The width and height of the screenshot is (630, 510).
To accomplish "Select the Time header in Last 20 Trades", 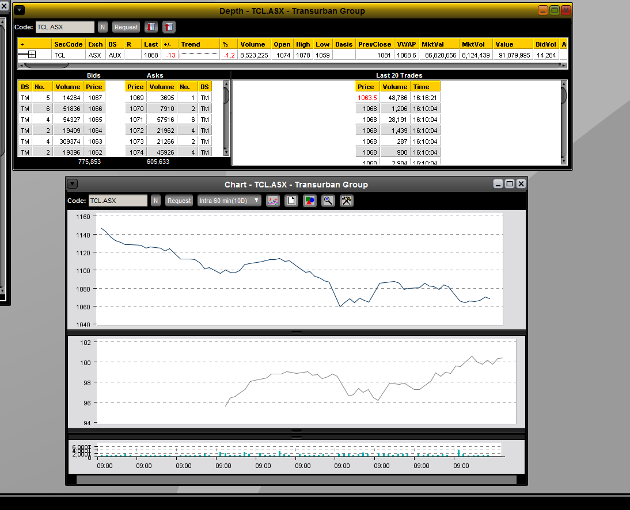I will coord(425,87).
